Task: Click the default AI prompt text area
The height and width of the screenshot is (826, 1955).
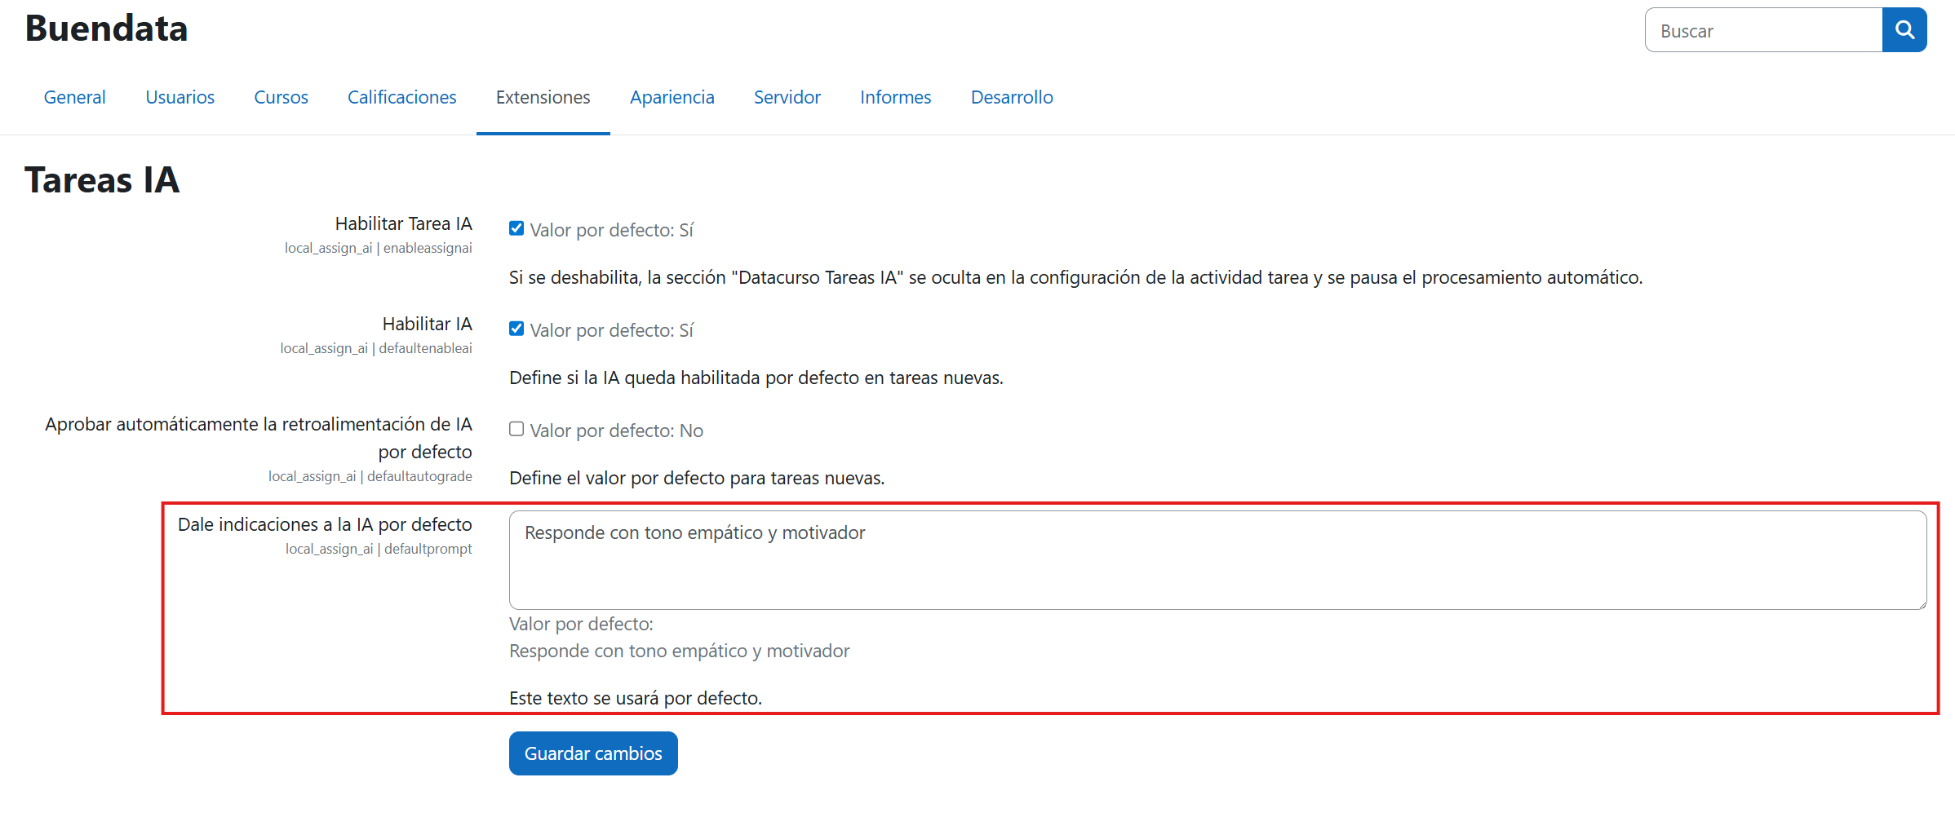Action: [1216, 559]
